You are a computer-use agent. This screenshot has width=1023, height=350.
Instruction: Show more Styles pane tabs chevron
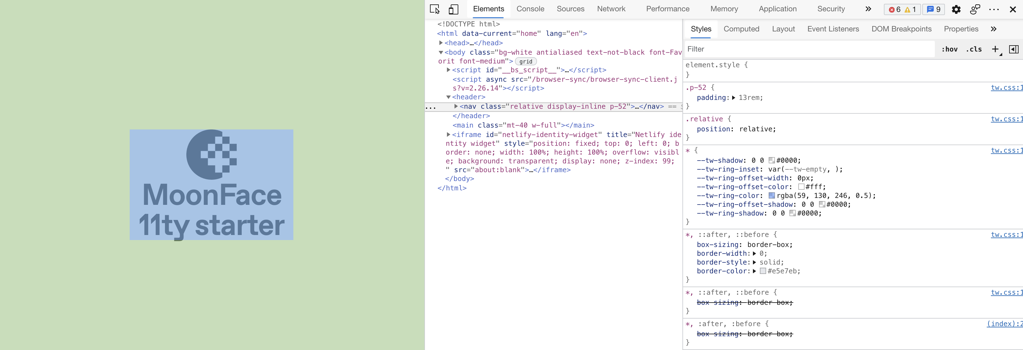point(993,29)
